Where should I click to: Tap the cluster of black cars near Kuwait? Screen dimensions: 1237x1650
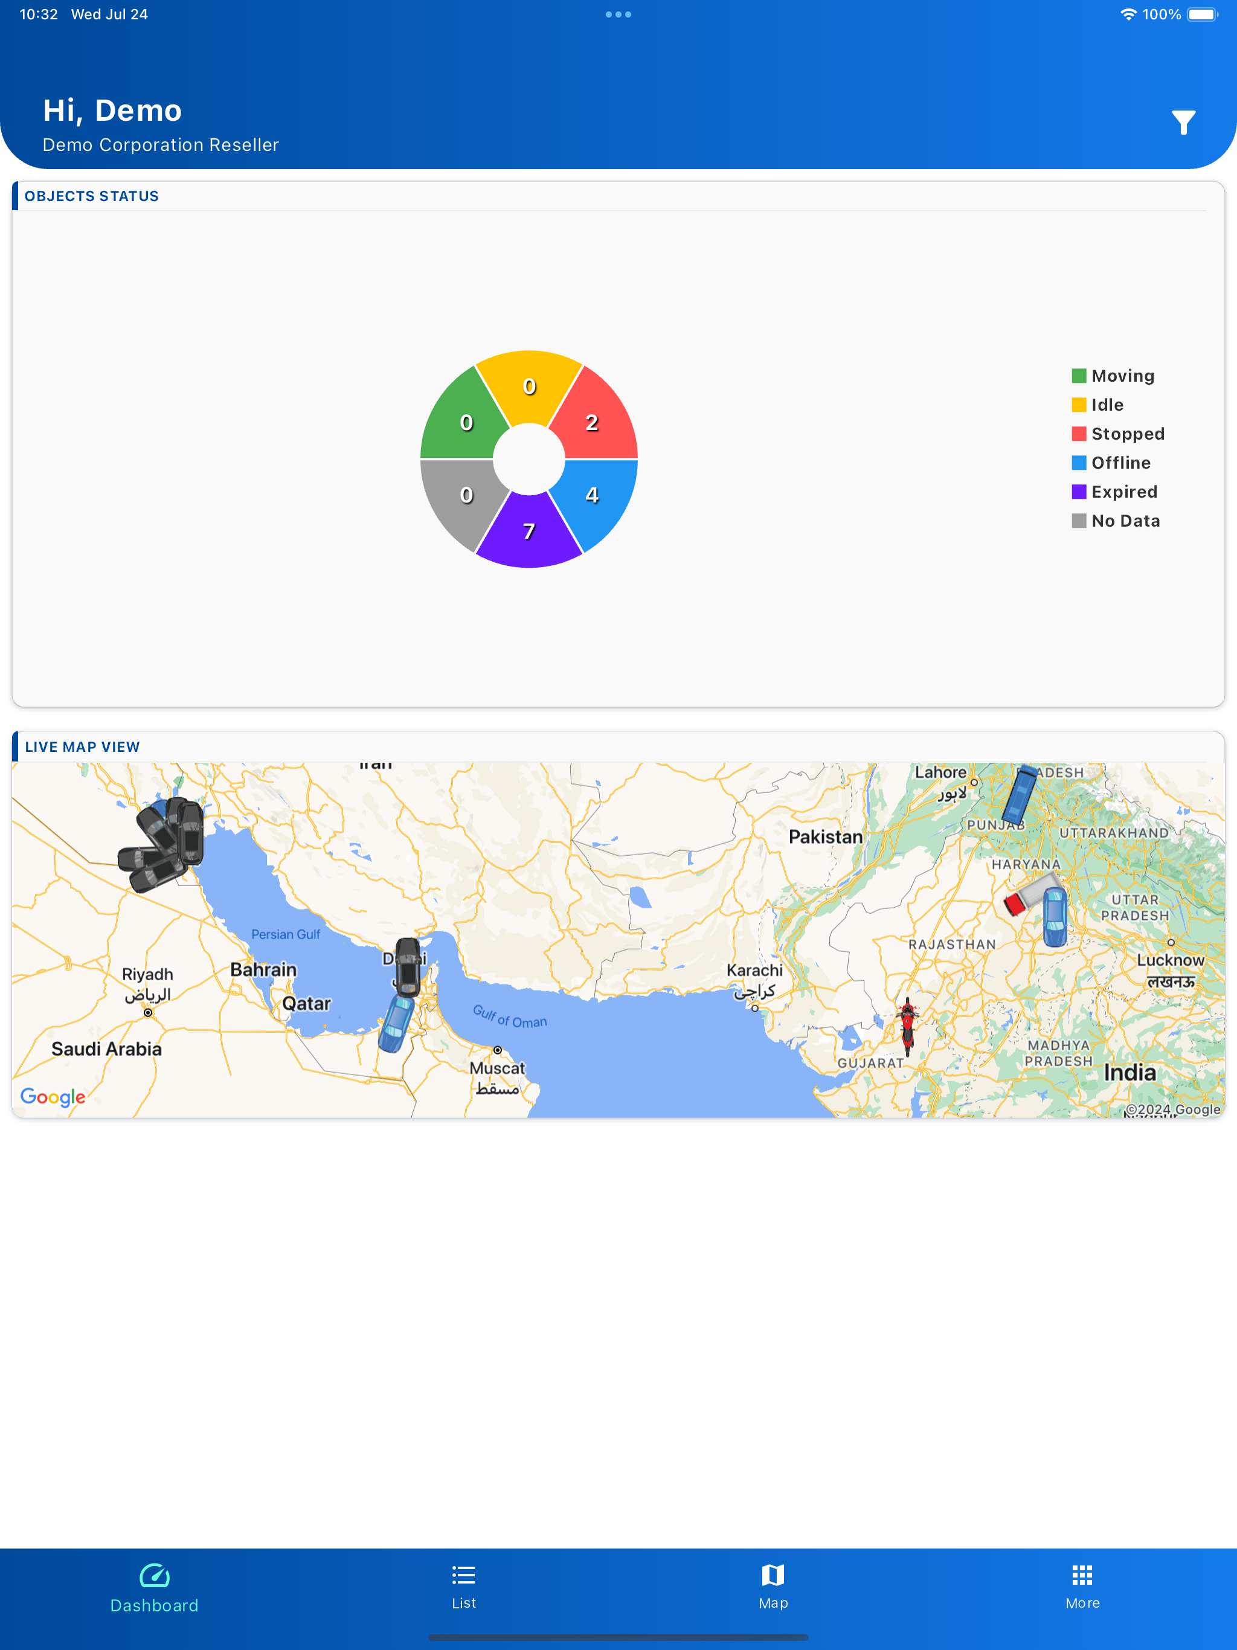[x=162, y=844]
